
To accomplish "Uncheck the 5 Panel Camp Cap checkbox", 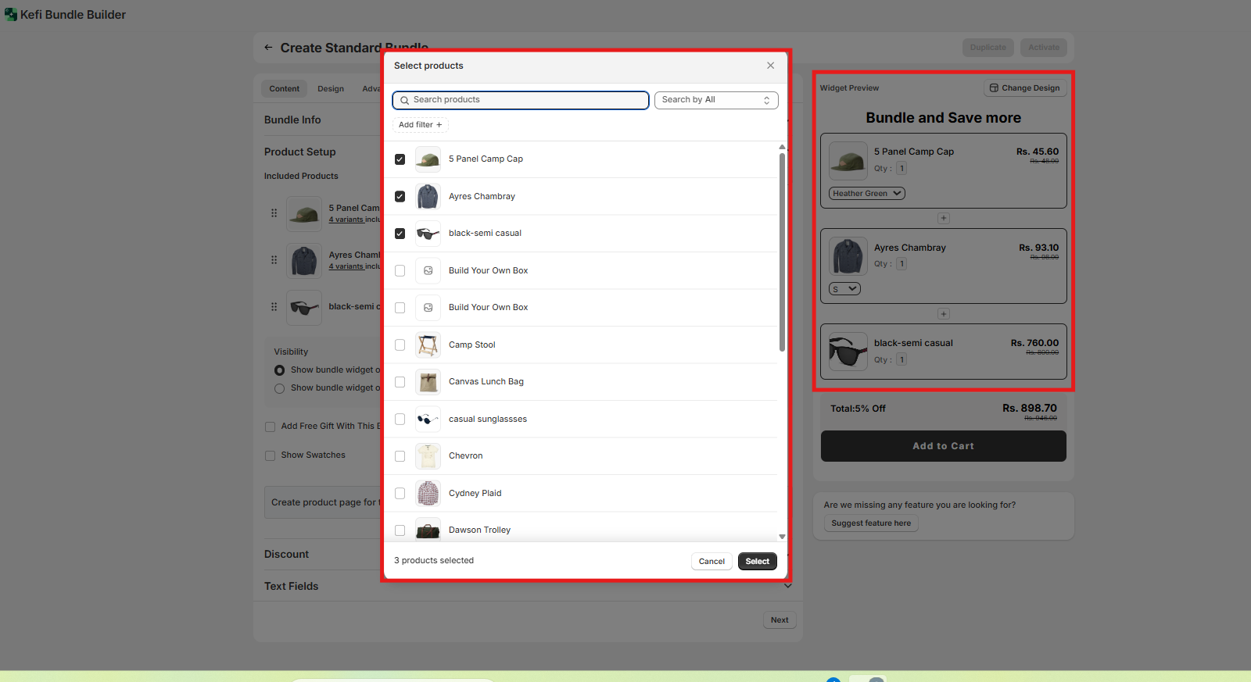I will [400, 159].
